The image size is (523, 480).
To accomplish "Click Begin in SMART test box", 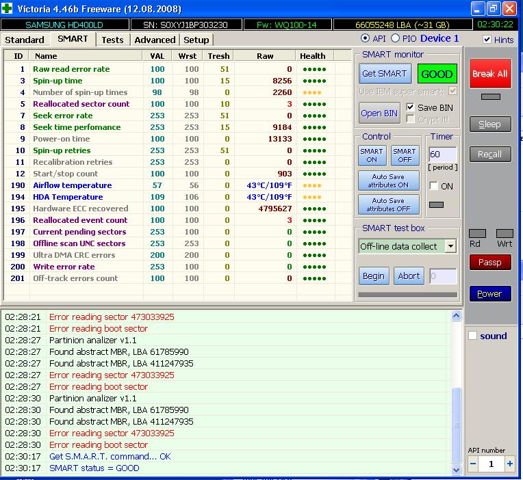I will [x=374, y=276].
